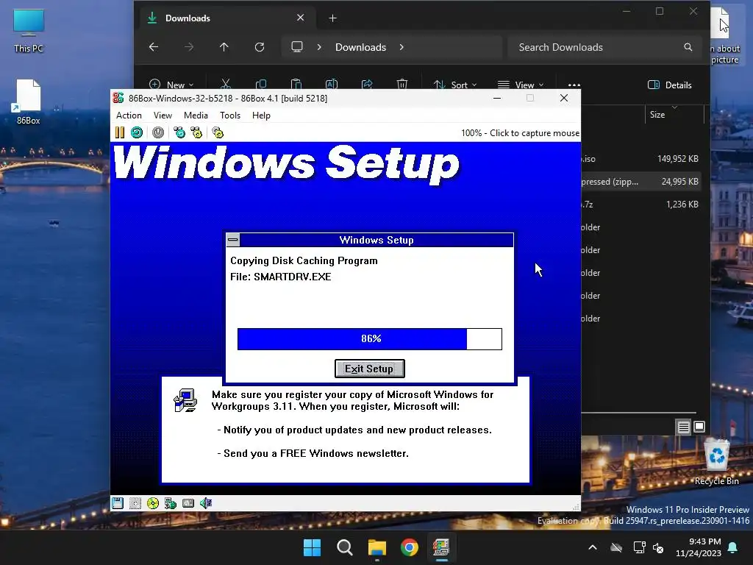Click the 86Box taskbar icon
753x565 pixels.
point(441,547)
